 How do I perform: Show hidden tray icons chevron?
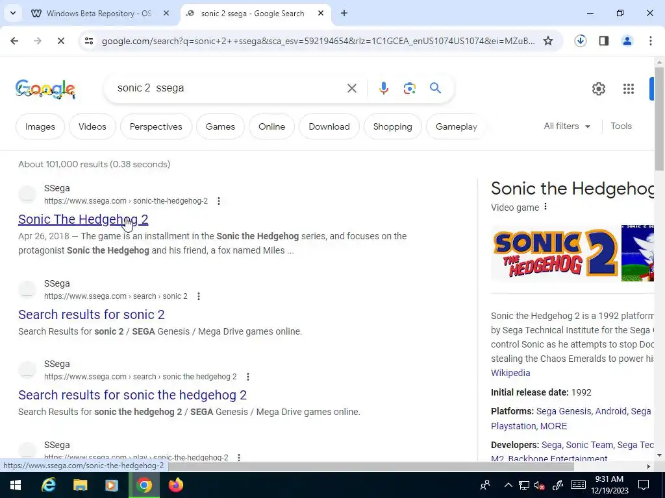pos(508,485)
